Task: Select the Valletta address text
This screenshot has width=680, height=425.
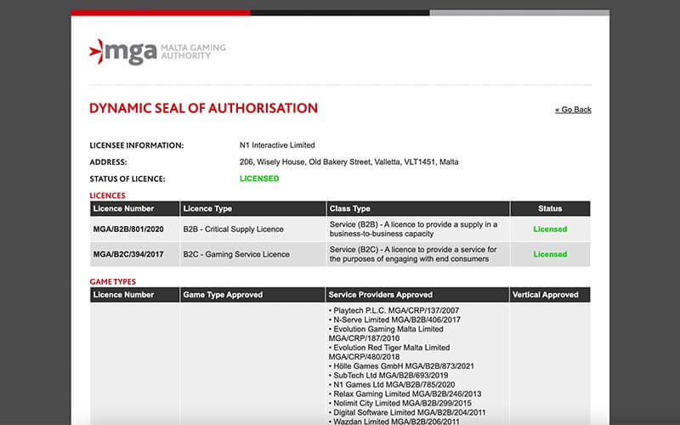Action: pyautogui.click(x=348, y=161)
